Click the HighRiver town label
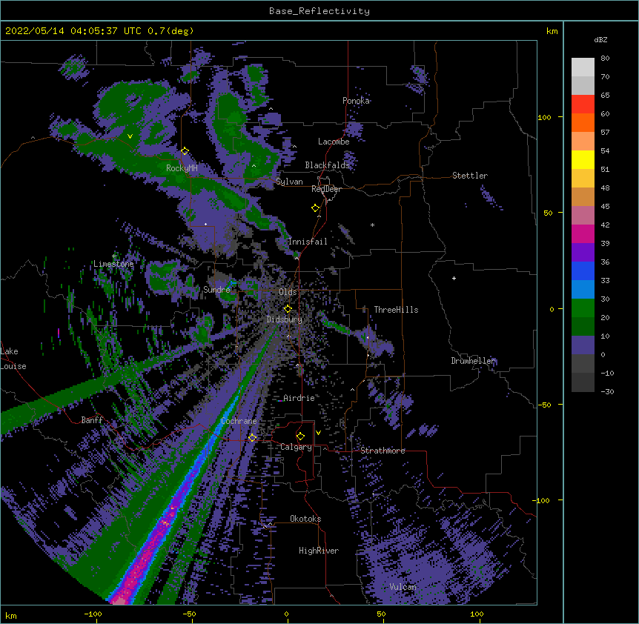 point(319,551)
